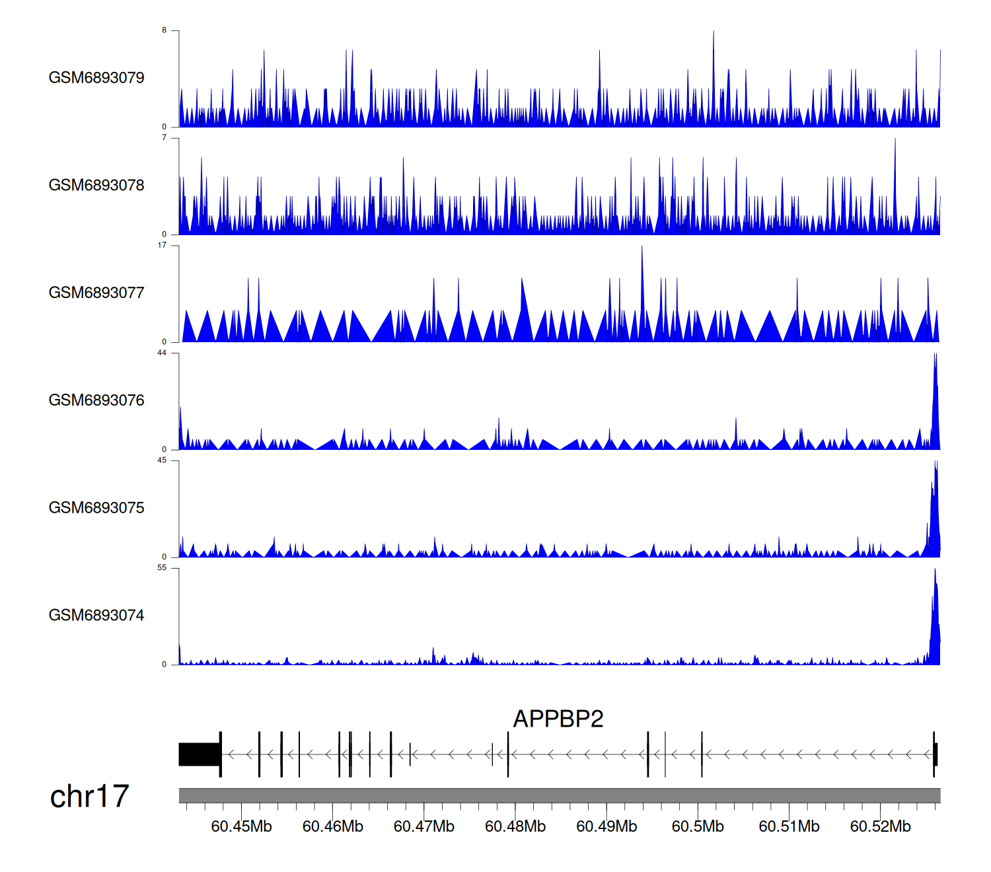The height and width of the screenshot is (872, 991).
Task: Click the 60.48Mb position label
Action: click(515, 826)
